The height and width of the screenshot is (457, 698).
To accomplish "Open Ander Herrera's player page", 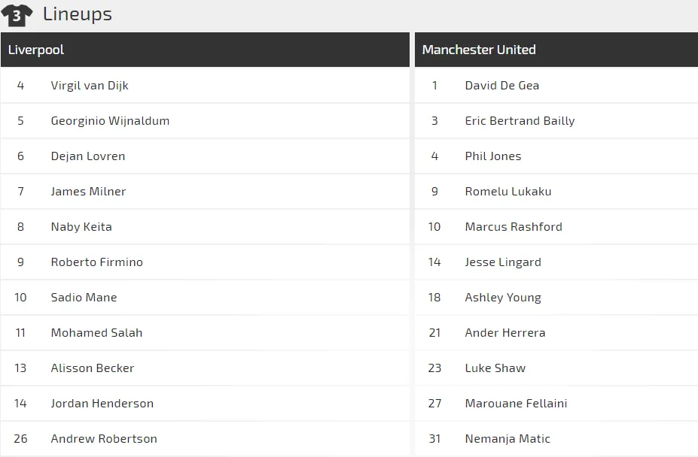I will coord(504,332).
